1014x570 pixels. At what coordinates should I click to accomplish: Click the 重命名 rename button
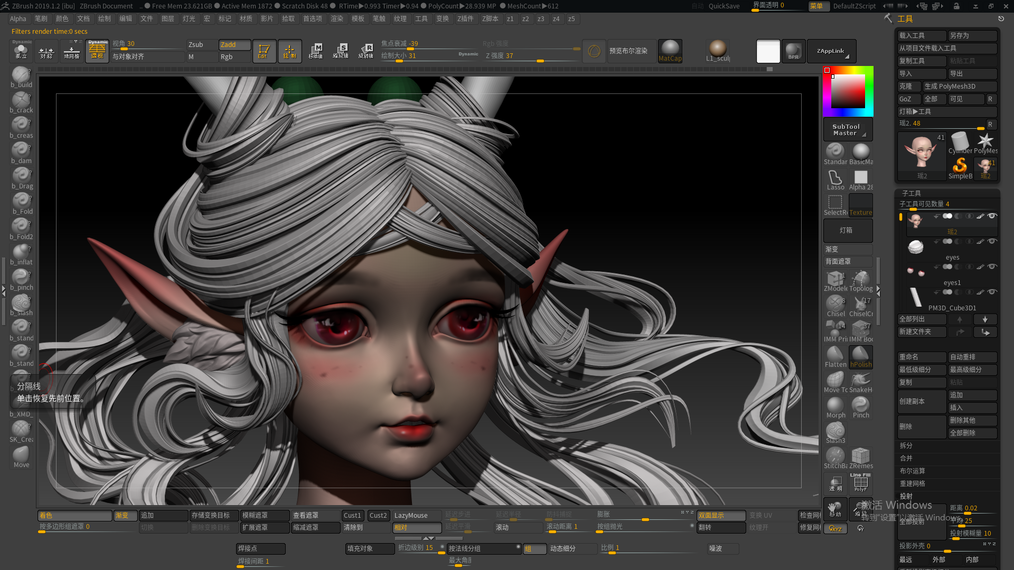click(x=922, y=357)
